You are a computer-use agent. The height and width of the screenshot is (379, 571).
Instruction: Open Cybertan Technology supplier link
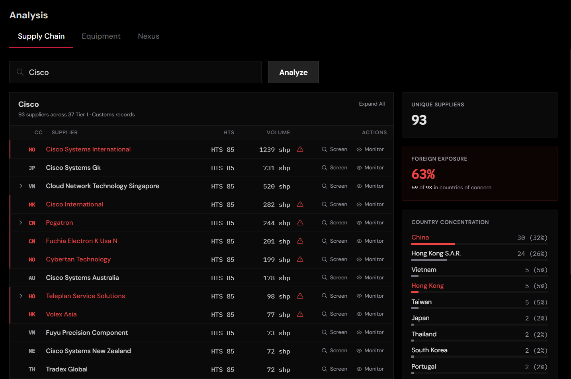click(x=78, y=259)
